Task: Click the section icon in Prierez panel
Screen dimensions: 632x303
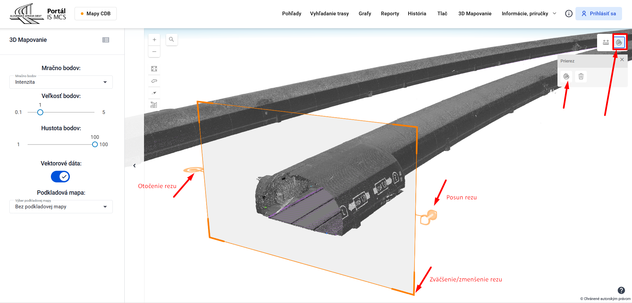Action: point(566,76)
